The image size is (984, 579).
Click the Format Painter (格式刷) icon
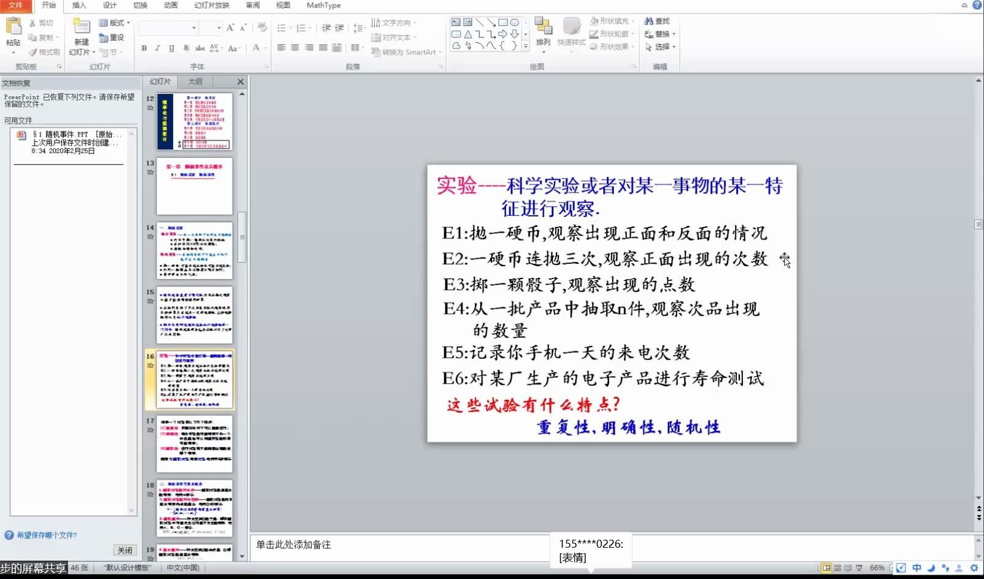(33, 52)
